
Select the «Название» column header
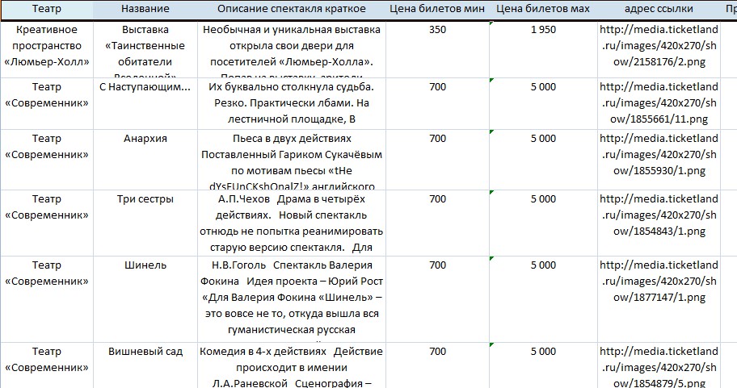coord(145,9)
